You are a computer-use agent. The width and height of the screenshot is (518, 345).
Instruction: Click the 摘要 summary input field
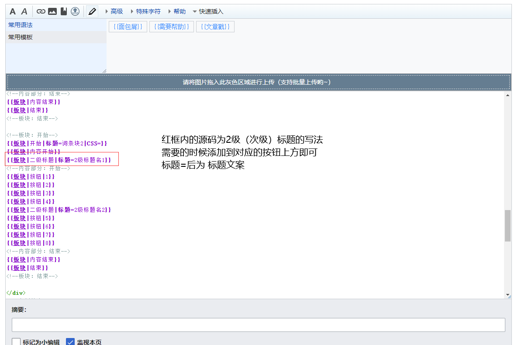(x=258, y=325)
